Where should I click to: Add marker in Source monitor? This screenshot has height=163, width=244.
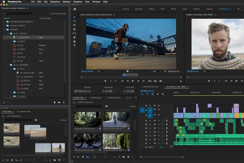coord(105,81)
